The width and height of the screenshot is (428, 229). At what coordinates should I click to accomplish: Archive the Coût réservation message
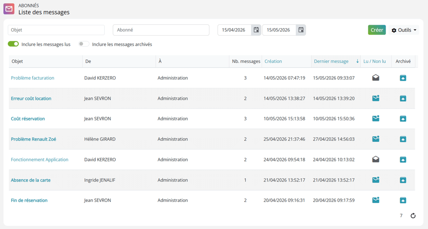403,119
